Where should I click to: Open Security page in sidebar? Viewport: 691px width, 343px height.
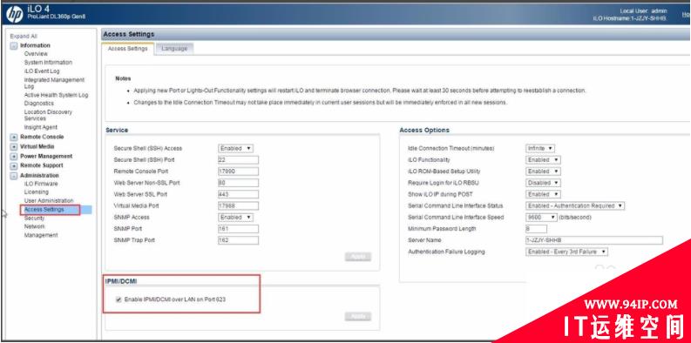click(34, 218)
